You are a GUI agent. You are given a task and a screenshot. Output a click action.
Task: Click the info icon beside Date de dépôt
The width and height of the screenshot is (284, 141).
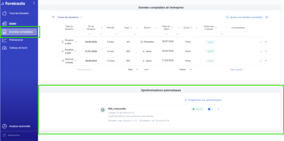pos(172,28)
